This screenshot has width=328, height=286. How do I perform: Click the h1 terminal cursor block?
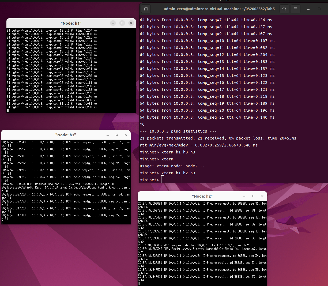tap(8, 110)
